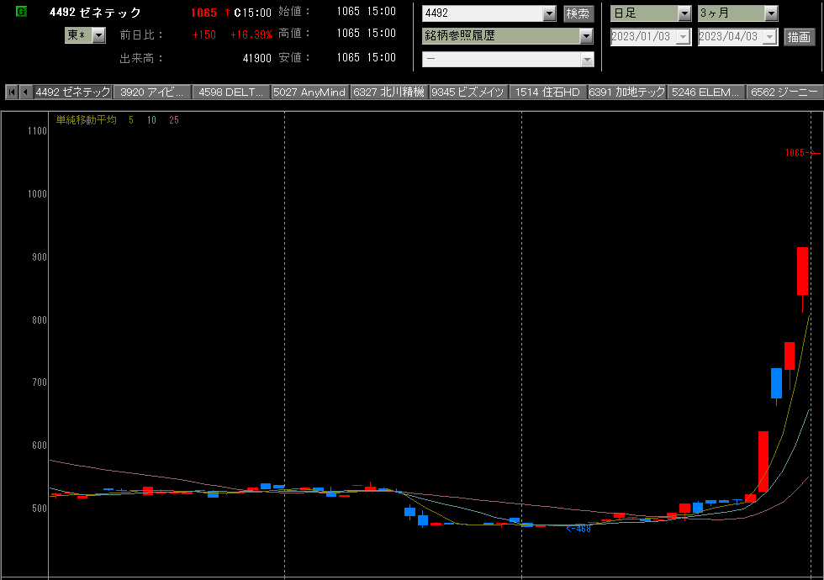Select the 5027 AnyMind tab
Screen dimensions: 824x580
(310, 92)
